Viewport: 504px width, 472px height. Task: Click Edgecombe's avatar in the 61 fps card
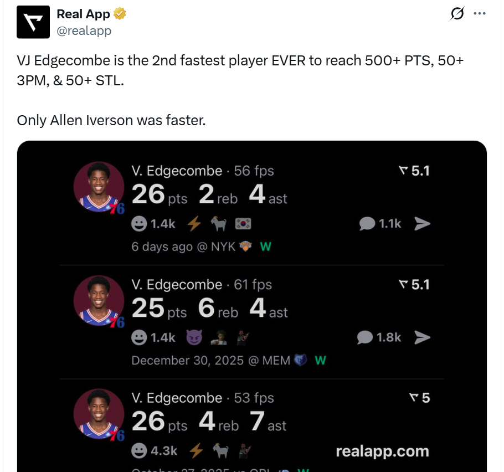coord(99,301)
